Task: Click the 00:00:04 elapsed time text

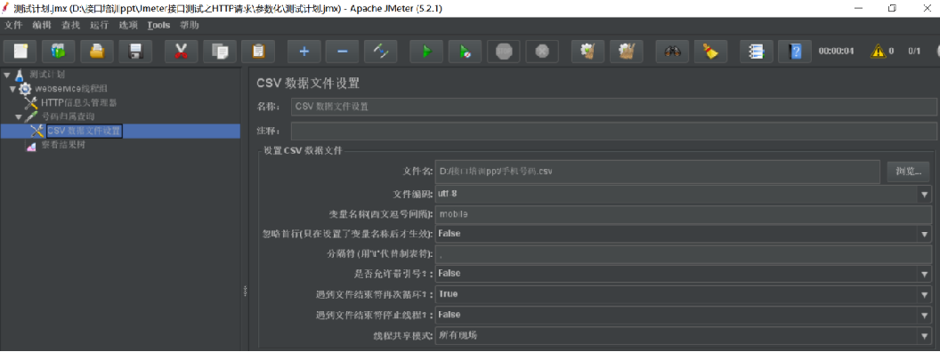Action: (x=836, y=52)
